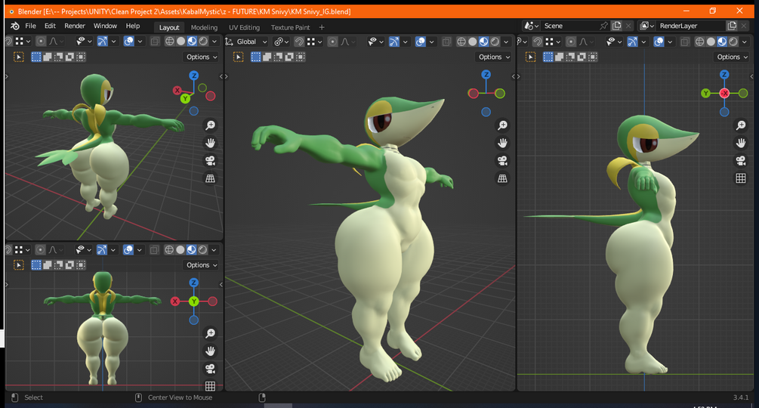The width and height of the screenshot is (759, 408).
Task: Open shading options arrow in center viewport
Action: click(506, 42)
